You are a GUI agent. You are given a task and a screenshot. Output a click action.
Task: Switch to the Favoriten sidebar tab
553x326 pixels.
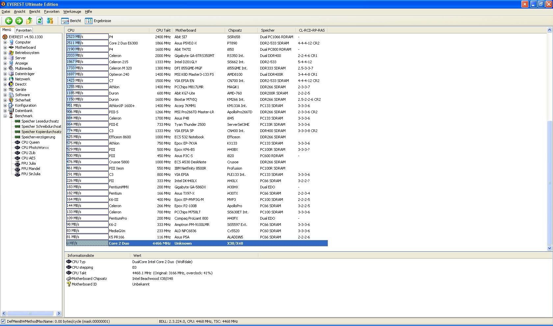[x=24, y=30]
